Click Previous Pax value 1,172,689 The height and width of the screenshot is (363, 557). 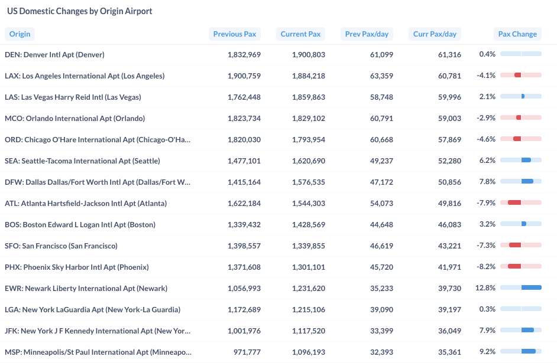tap(244, 310)
